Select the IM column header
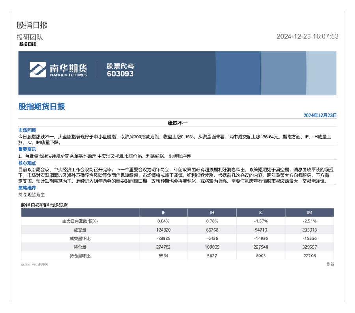 309,213
